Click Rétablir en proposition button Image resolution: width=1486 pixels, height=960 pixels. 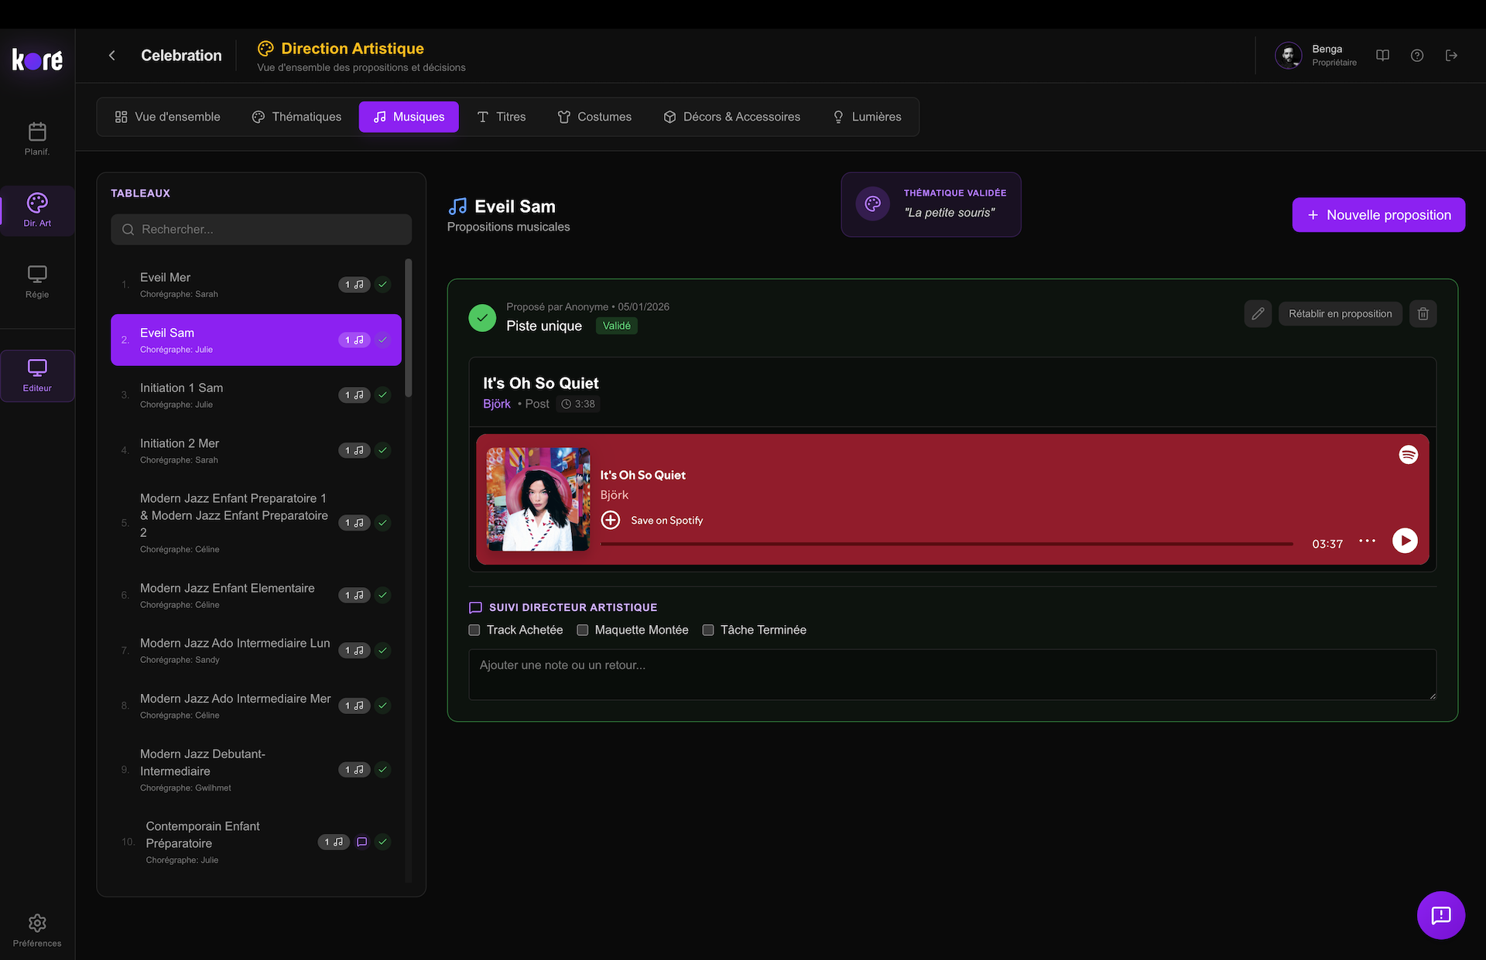pos(1340,313)
